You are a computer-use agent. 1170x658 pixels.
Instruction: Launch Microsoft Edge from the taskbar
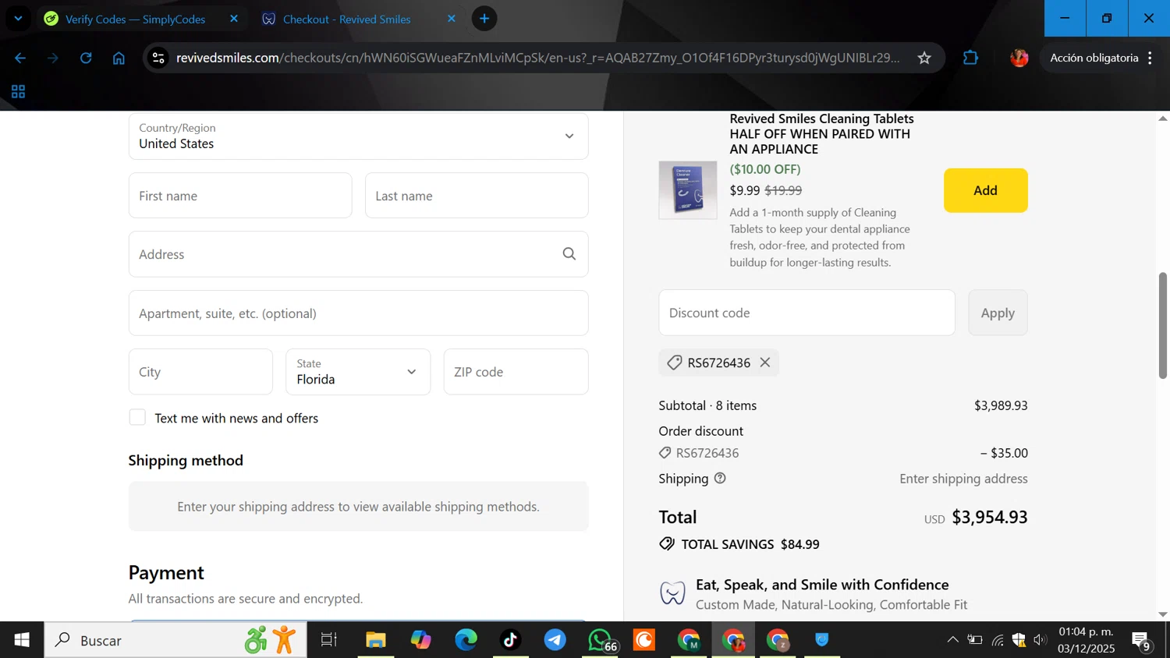coord(466,640)
